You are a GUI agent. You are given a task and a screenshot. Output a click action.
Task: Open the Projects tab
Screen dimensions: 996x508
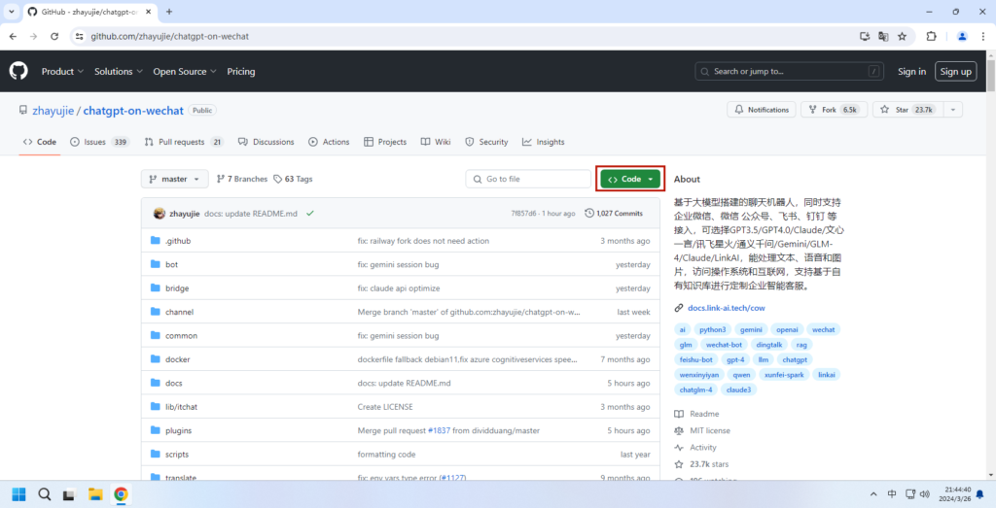(x=385, y=142)
